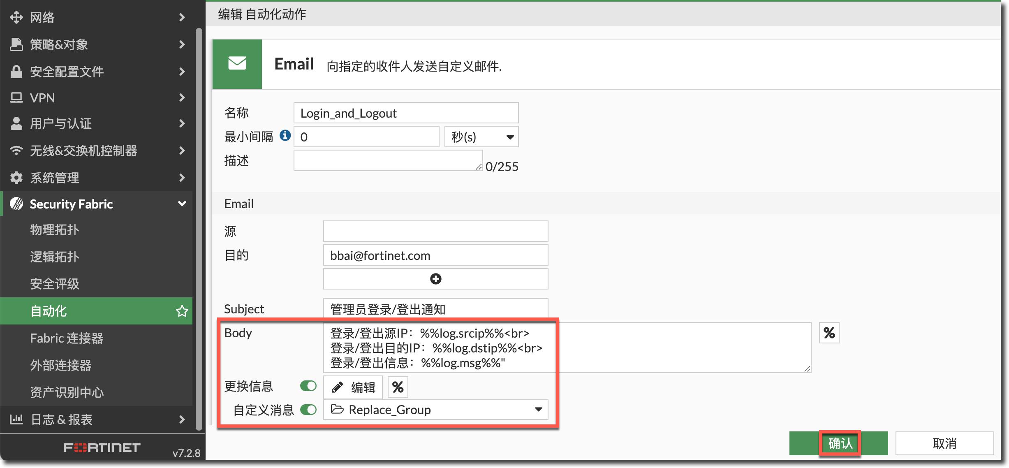Go to 物理拓扑 in sidebar
The image size is (1009, 468).
(54, 229)
